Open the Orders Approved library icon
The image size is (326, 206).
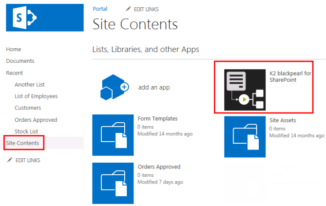pos(113,183)
